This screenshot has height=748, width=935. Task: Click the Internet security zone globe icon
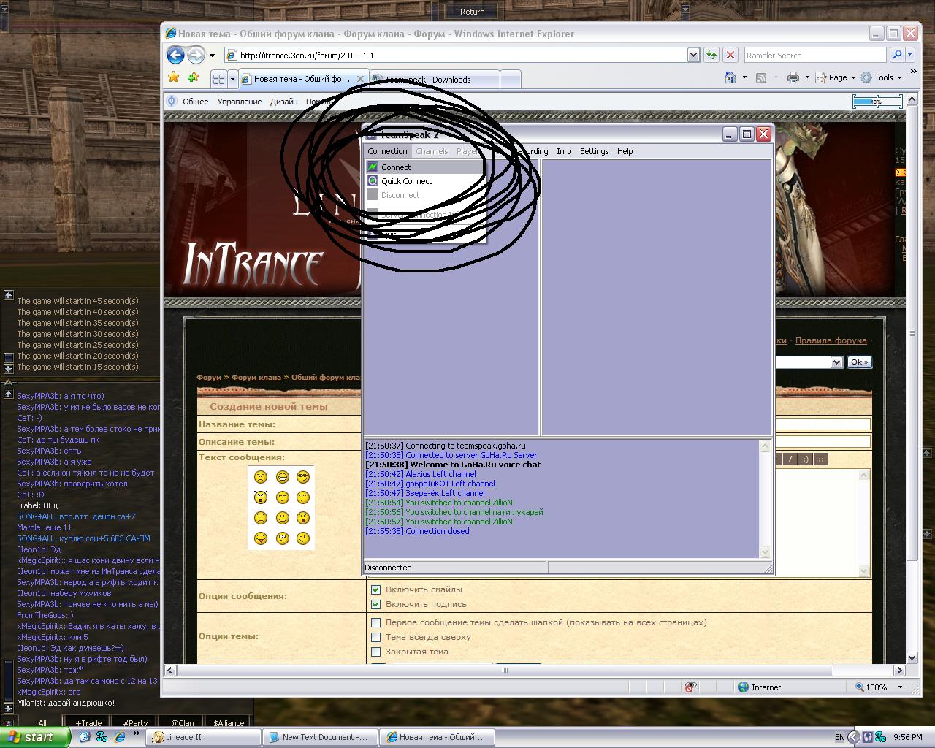[743, 687]
